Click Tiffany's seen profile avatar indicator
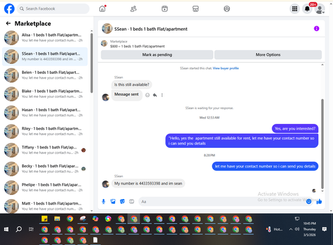 coord(83,150)
